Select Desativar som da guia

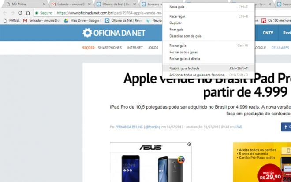pyautogui.click(x=209, y=36)
